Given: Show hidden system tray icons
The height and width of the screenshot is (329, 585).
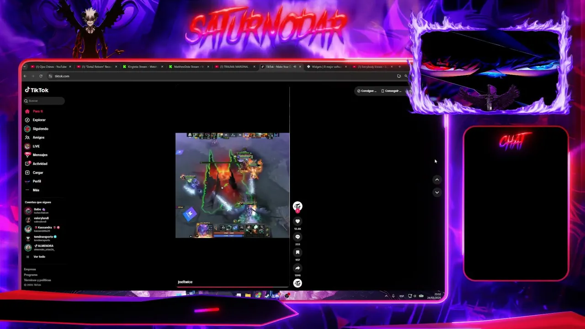Looking at the screenshot, I should pyautogui.click(x=386, y=296).
